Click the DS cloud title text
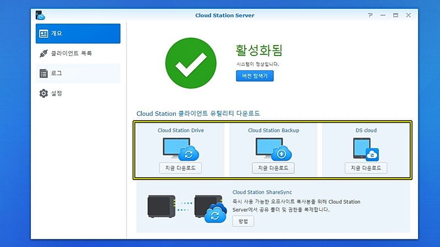Viewport: 440px width, 247px height. (366, 131)
